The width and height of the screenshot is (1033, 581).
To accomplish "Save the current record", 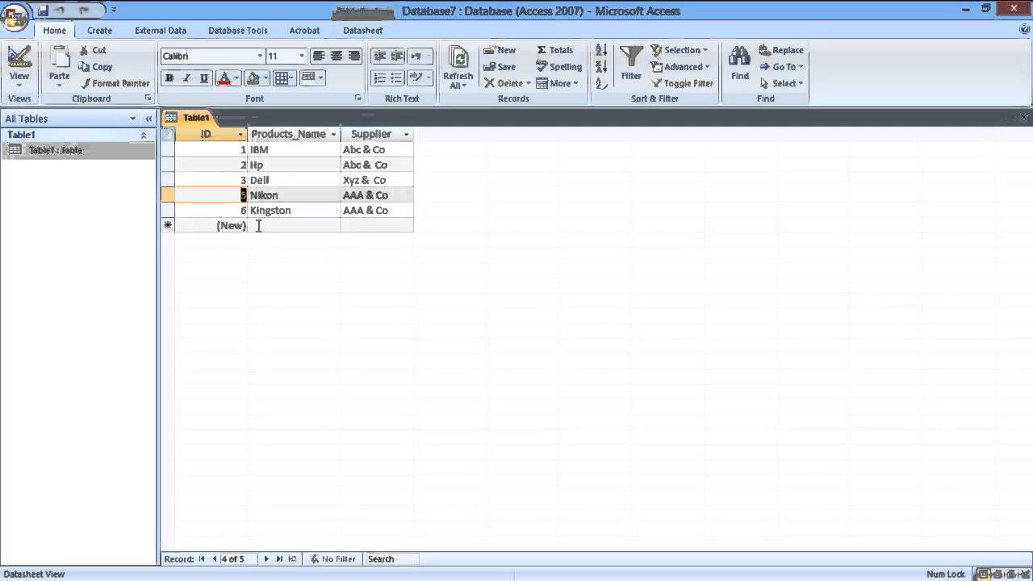I will (x=500, y=67).
